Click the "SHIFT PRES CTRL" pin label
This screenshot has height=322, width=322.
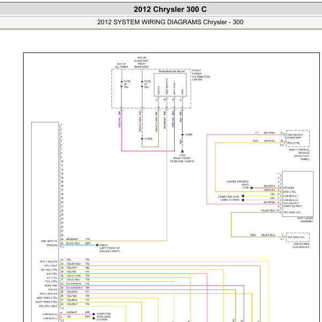click(47, 302)
